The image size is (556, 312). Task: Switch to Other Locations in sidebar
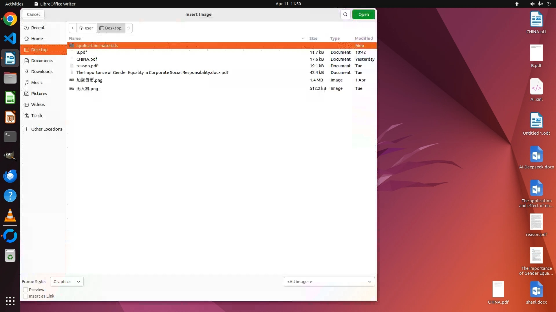point(46,129)
